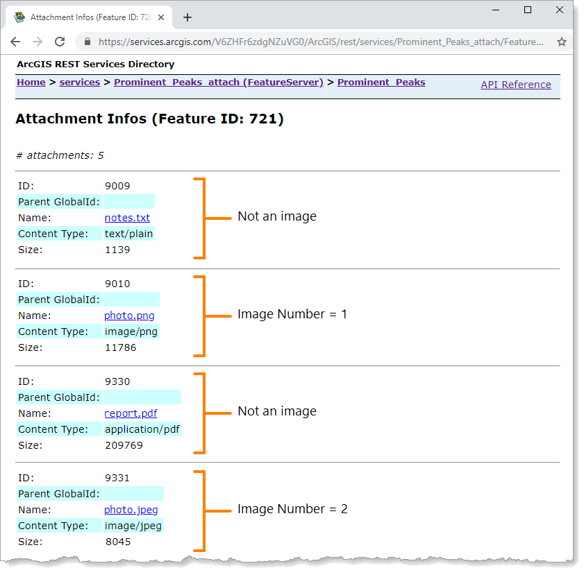The image size is (584, 568).
Task: Select the Attachment Infos browser tab
Action: 83,17
